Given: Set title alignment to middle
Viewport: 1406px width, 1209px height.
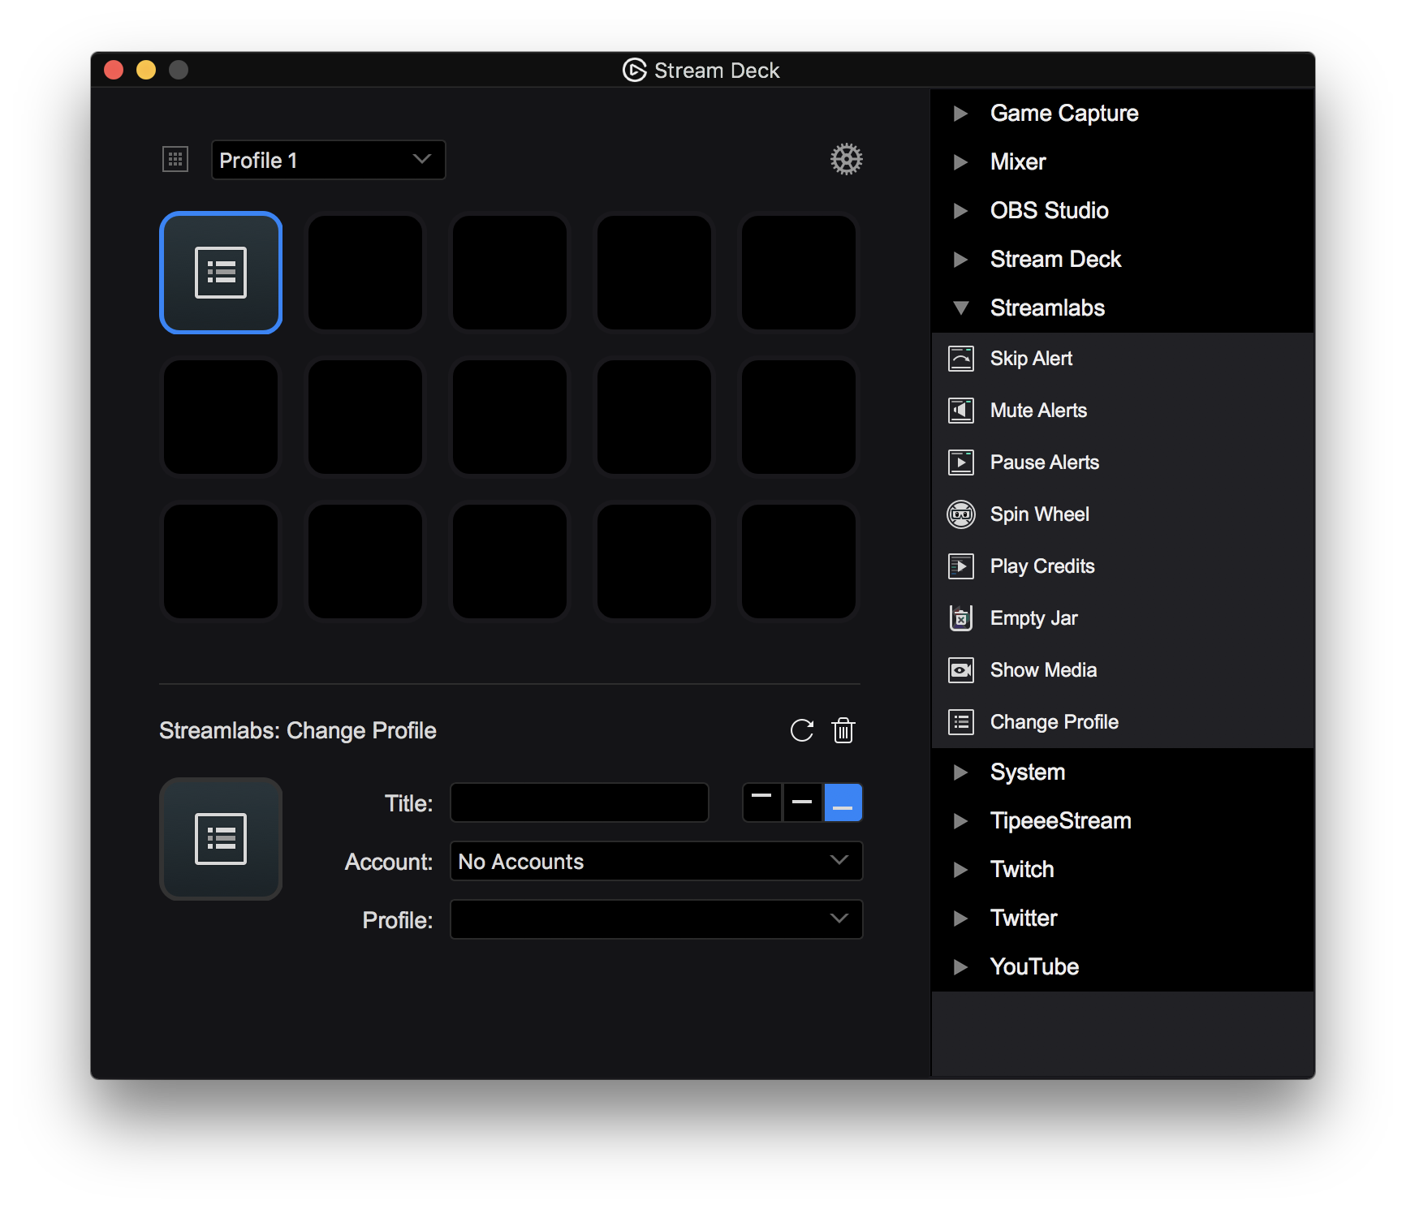Looking at the screenshot, I should click(x=802, y=802).
